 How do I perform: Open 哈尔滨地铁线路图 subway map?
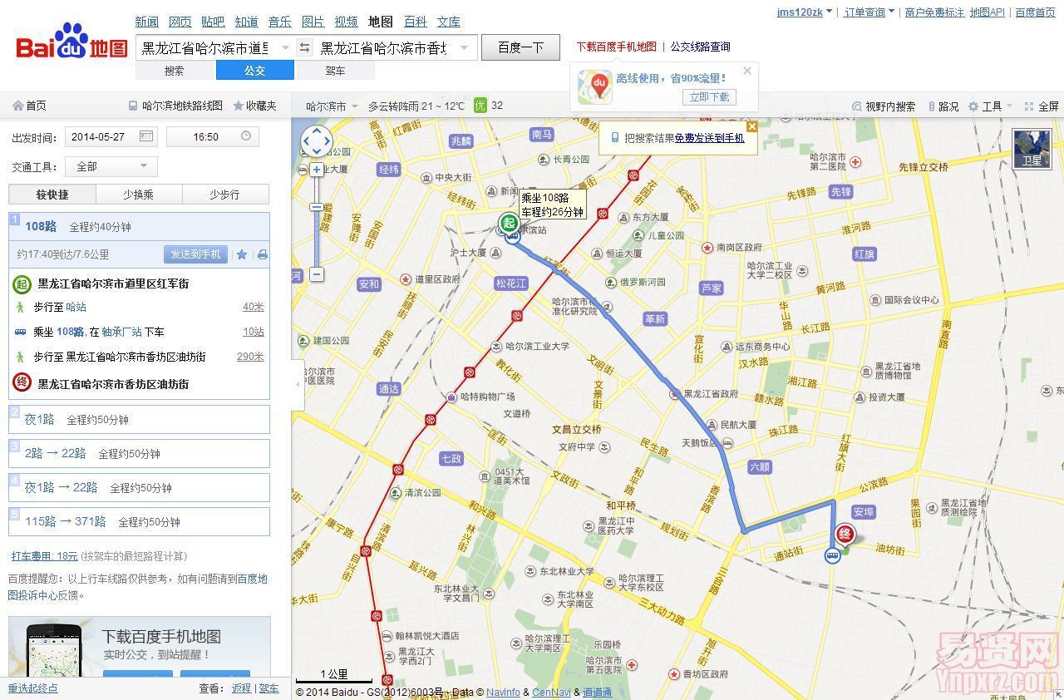point(175,106)
